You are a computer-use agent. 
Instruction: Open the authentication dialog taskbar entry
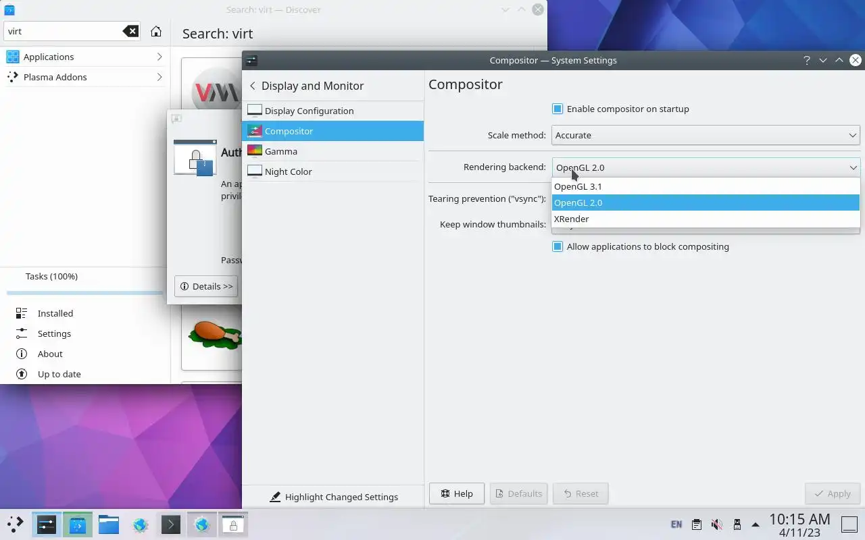click(233, 524)
